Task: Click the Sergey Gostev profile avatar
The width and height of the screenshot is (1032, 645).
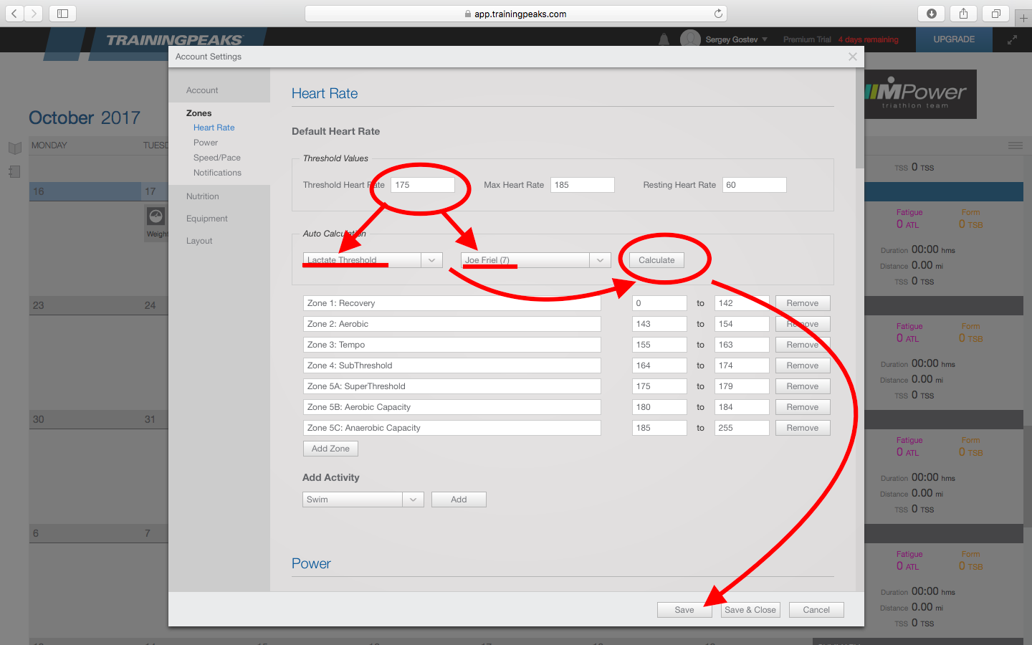Action: point(690,39)
